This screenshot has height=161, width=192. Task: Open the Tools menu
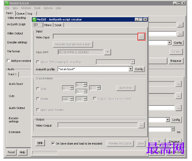37,8
